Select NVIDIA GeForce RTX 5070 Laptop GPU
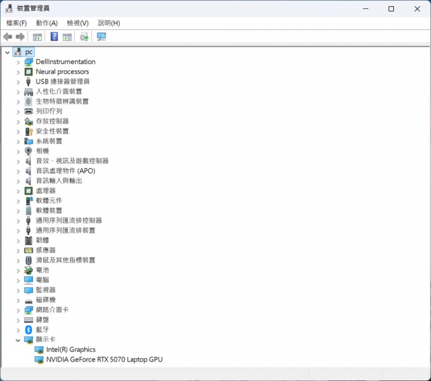 point(104,359)
